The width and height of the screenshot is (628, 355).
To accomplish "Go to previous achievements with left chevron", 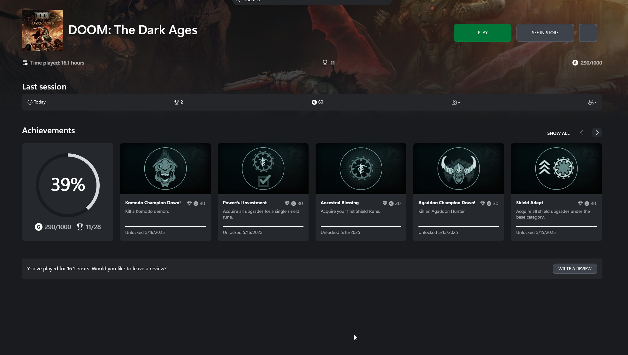I will [x=581, y=133].
